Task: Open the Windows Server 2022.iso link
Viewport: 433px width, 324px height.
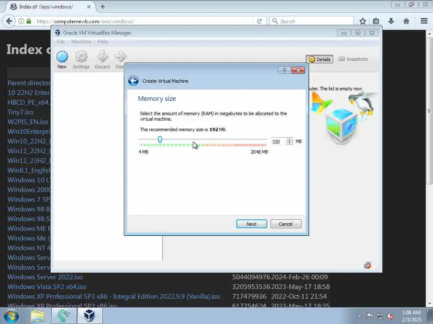Action: point(45,277)
